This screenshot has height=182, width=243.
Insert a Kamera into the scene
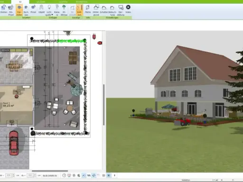point(57,10)
